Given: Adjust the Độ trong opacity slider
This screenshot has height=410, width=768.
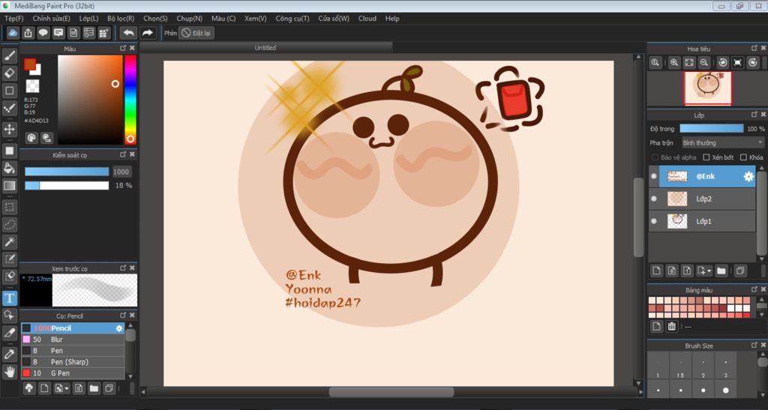Looking at the screenshot, I should click(x=711, y=129).
